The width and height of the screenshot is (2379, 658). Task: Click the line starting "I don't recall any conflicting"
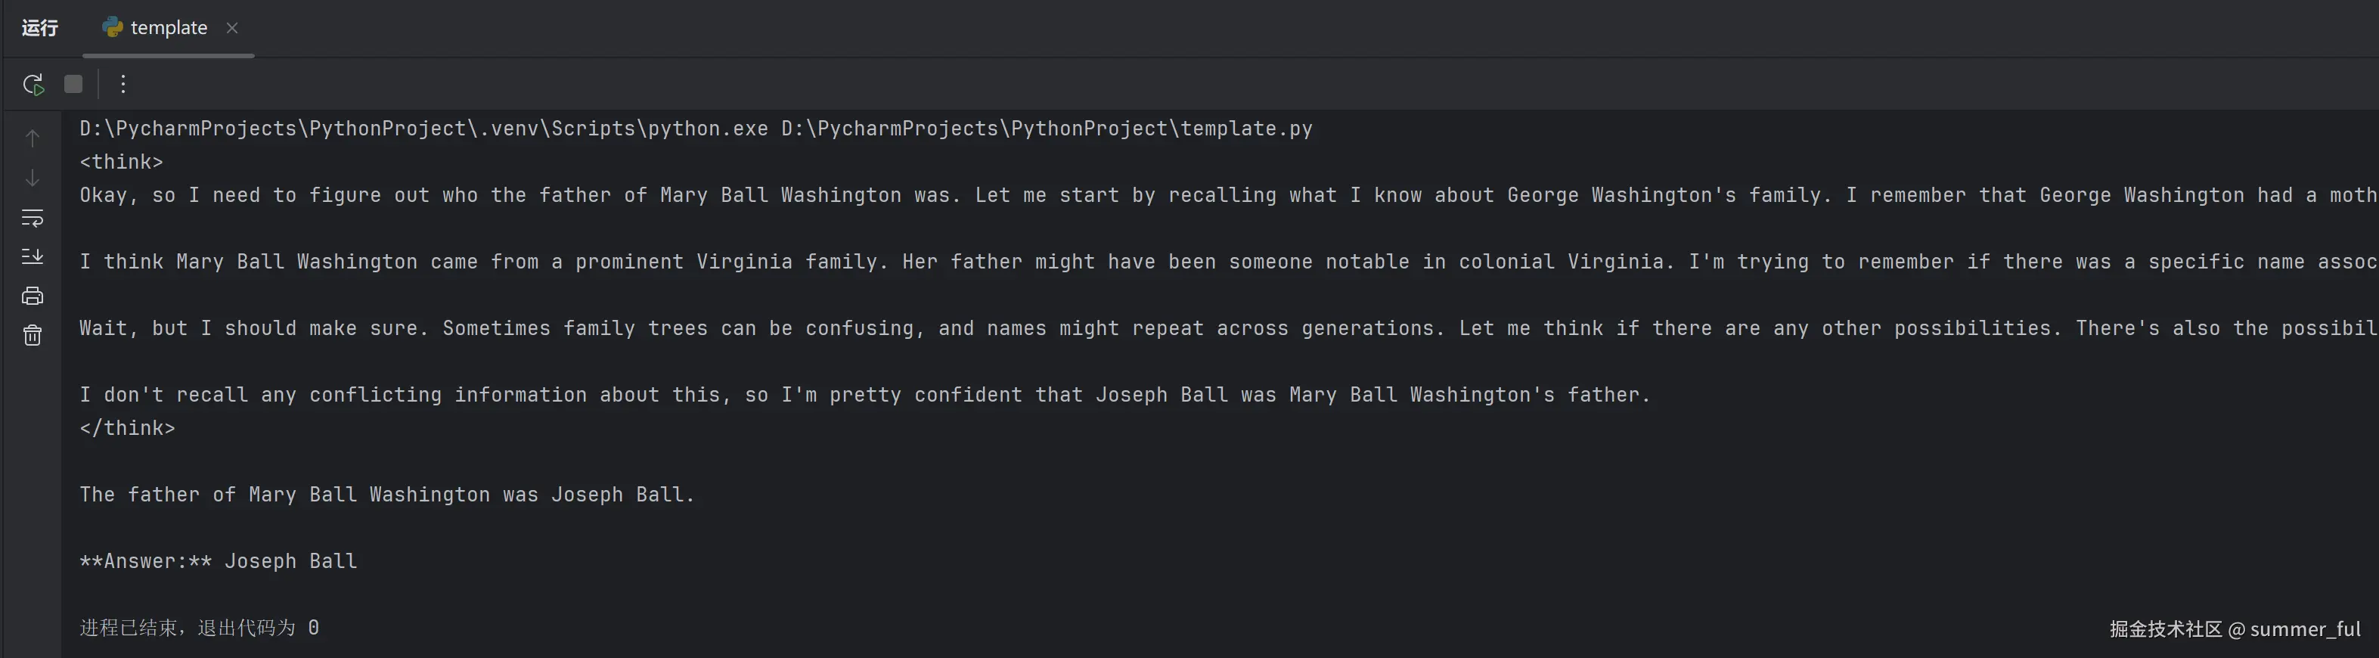(x=864, y=395)
